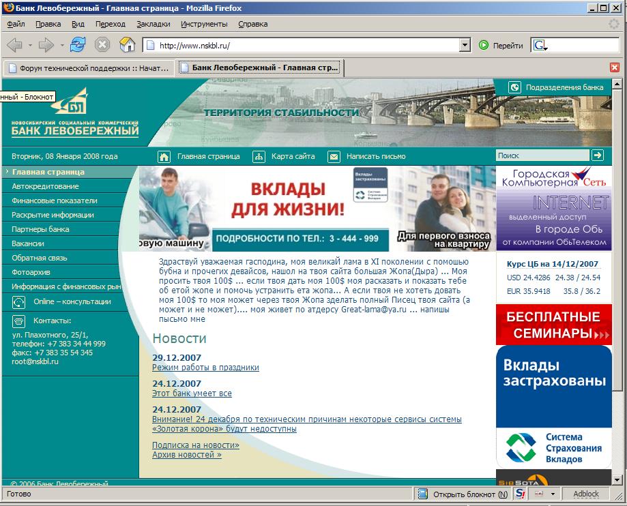Expand the status bar flag dropdown arrow
Viewport: 627px width, 506px height.
point(553,494)
